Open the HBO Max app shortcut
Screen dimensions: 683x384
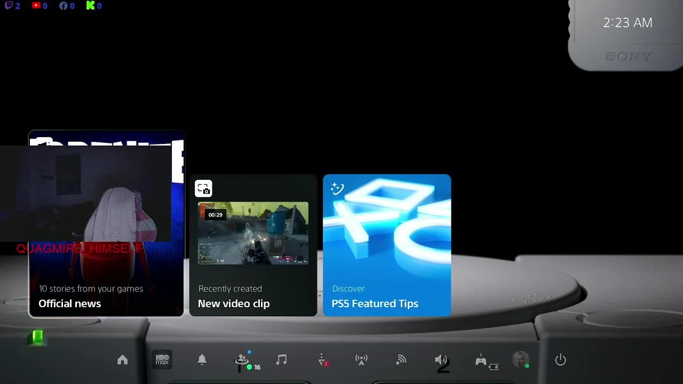162,360
